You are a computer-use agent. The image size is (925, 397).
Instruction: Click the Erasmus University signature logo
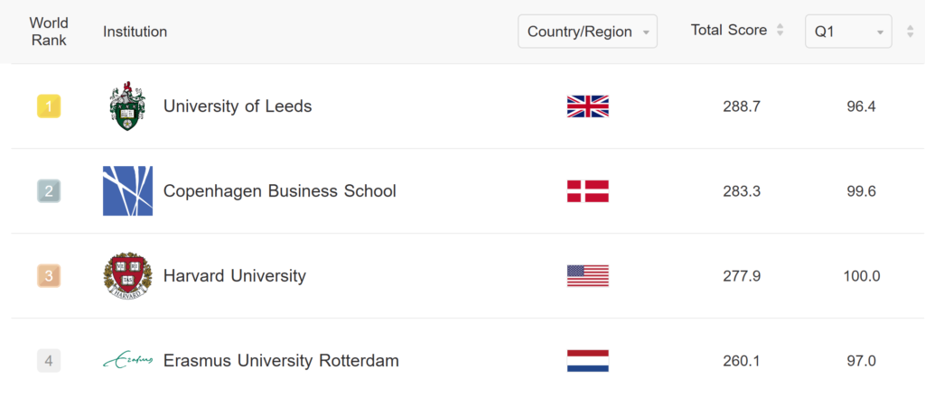[x=127, y=360]
